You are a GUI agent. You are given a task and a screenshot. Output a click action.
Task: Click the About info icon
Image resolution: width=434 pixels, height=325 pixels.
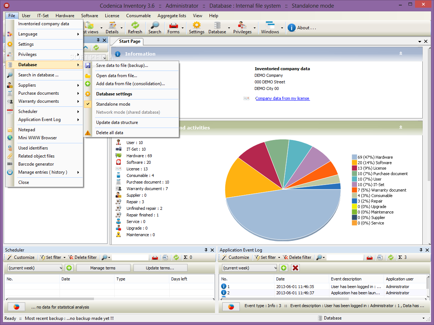point(291,28)
